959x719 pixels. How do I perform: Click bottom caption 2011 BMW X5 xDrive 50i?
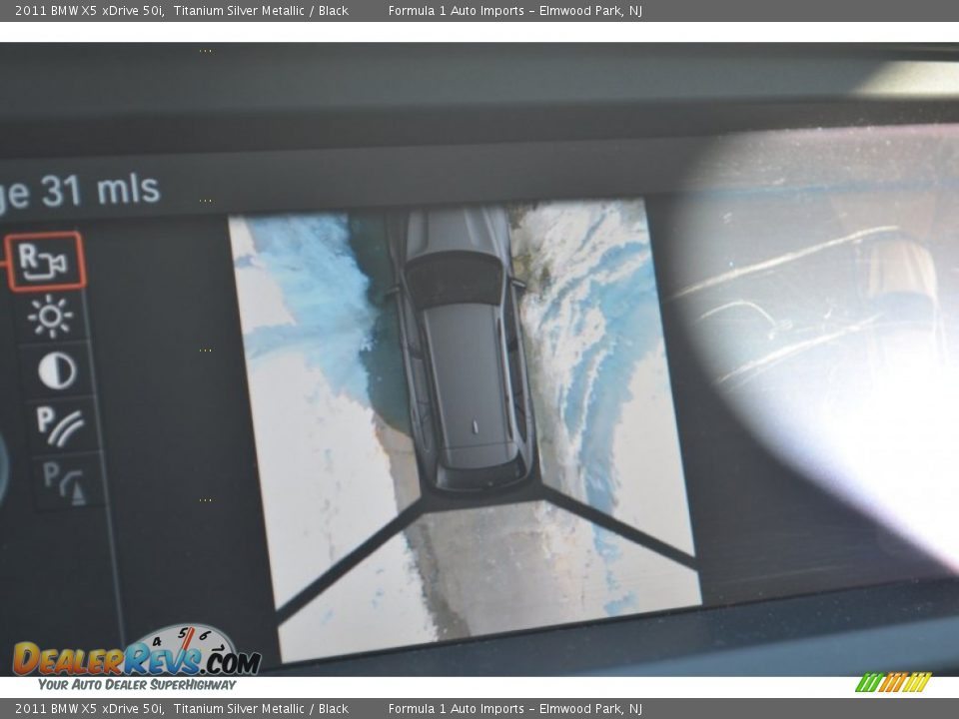90,709
